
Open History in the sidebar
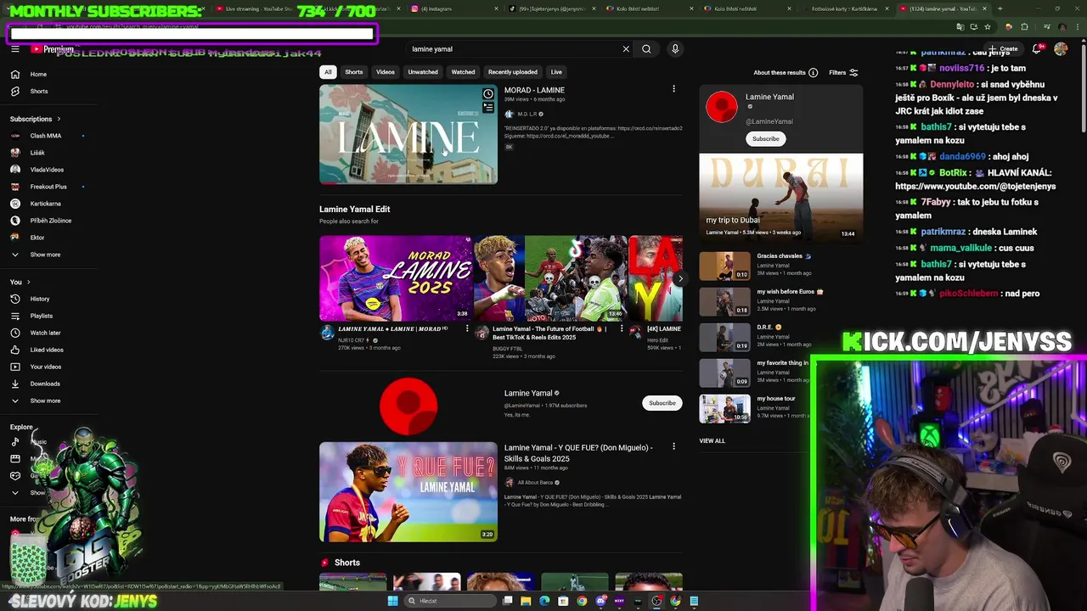(x=39, y=299)
